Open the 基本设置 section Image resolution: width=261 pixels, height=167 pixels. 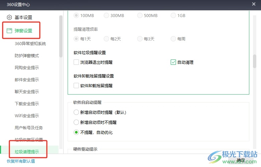tap(23, 17)
